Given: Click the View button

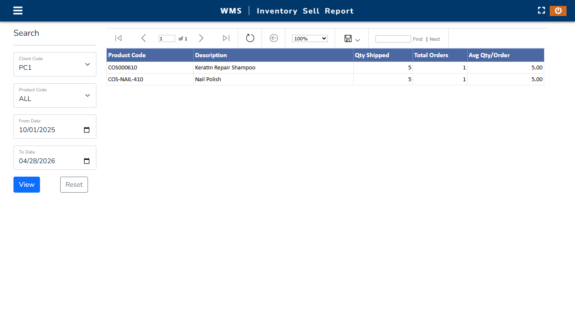Looking at the screenshot, I should pos(27,185).
